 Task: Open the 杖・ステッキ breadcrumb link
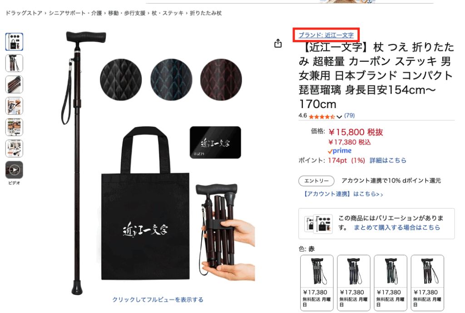point(168,13)
